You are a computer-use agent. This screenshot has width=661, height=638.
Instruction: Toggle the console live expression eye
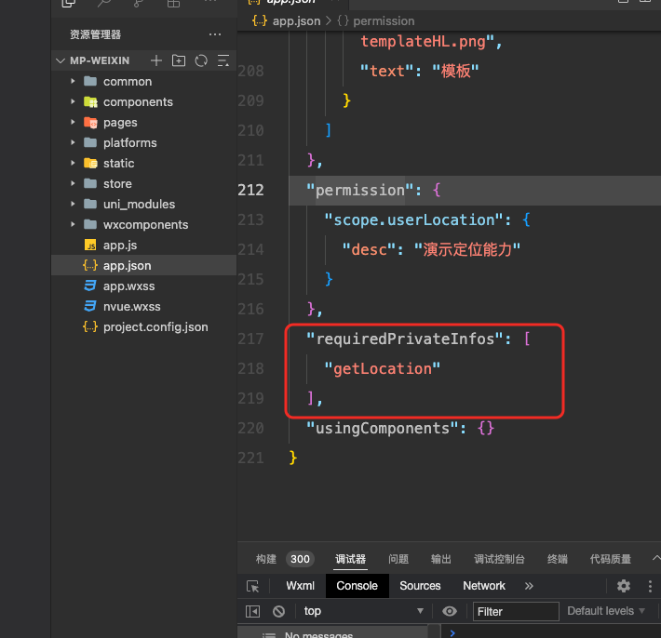[450, 611]
